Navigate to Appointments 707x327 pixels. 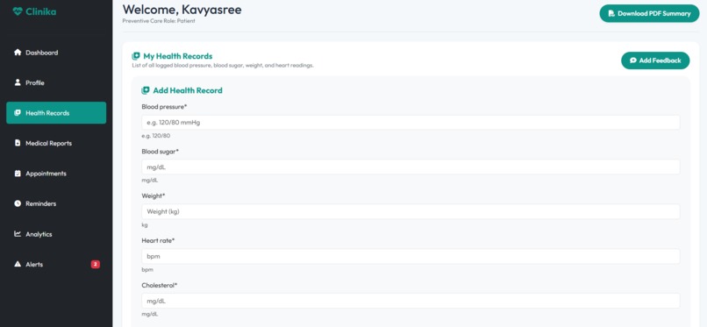click(56, 173)
